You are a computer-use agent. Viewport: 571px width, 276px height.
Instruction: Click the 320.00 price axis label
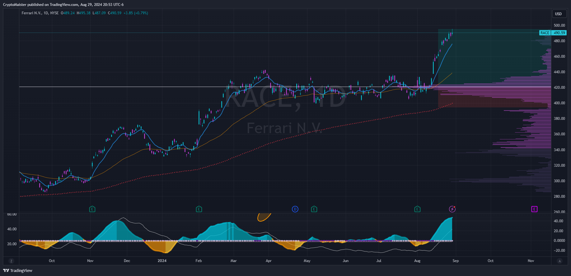559,165
